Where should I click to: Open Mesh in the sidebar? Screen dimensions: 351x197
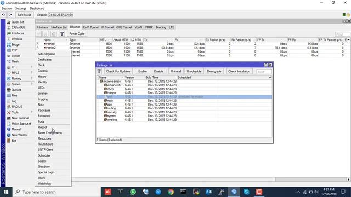(15, 61)
